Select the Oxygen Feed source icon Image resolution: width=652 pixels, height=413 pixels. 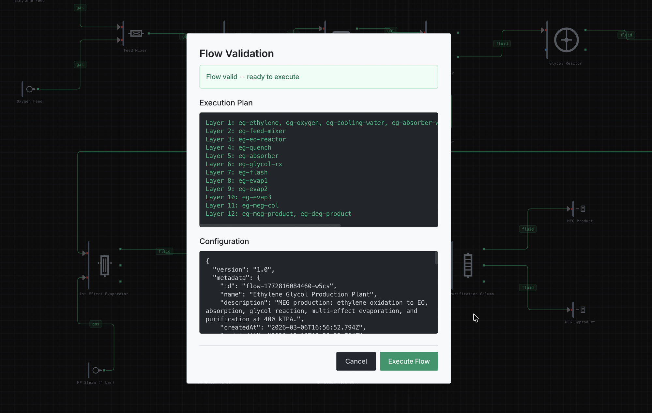click(31, 89)
